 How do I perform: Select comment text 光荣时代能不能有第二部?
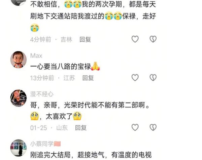(101, 105)
